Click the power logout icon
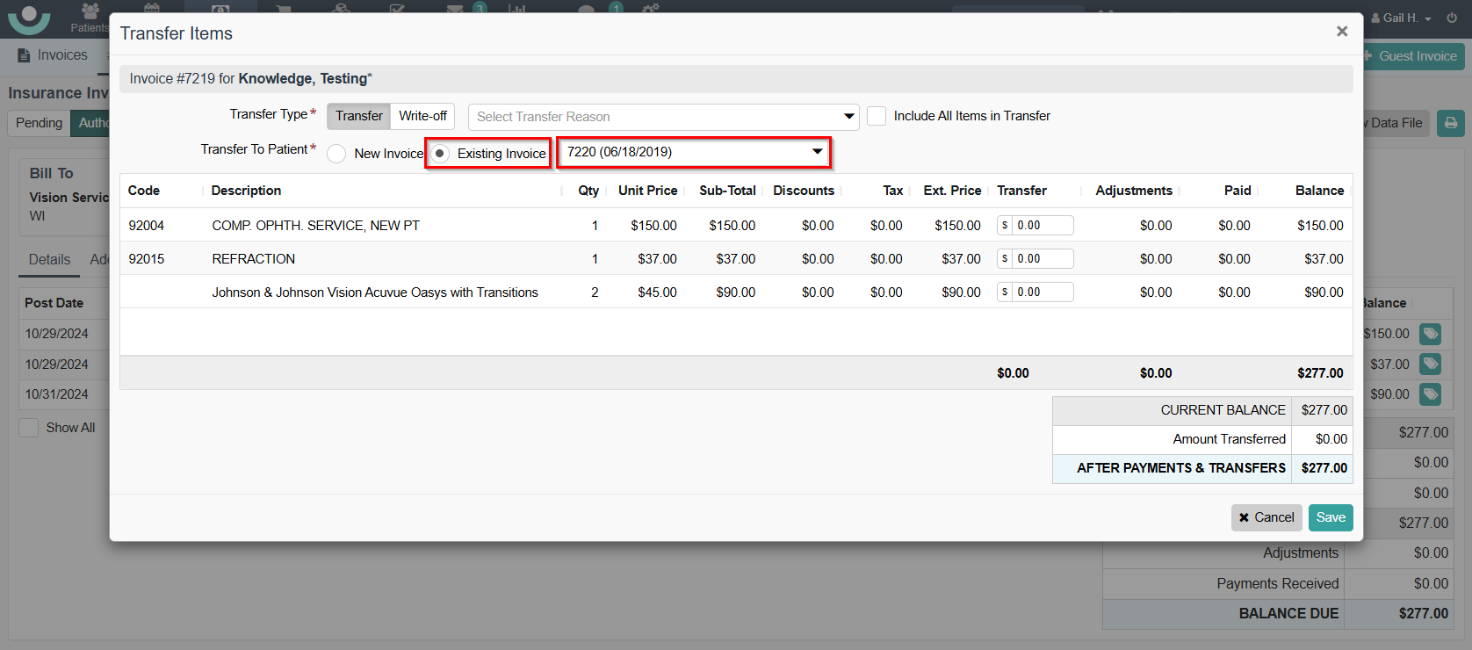 1452,18
